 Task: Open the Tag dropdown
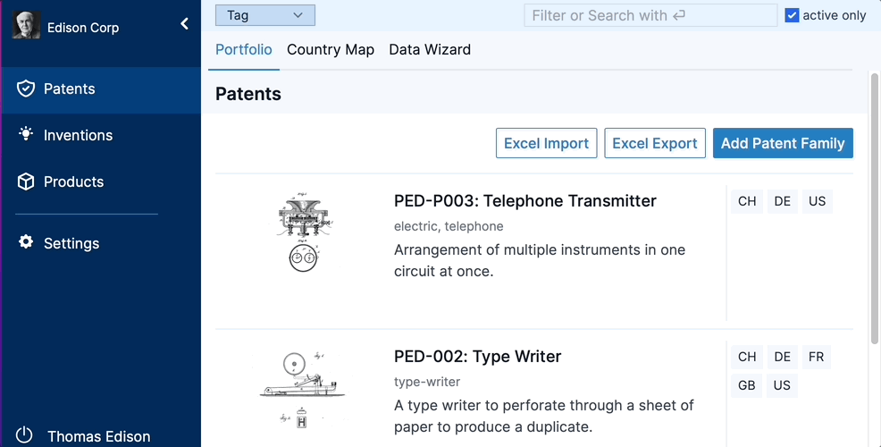pos(265,15)
